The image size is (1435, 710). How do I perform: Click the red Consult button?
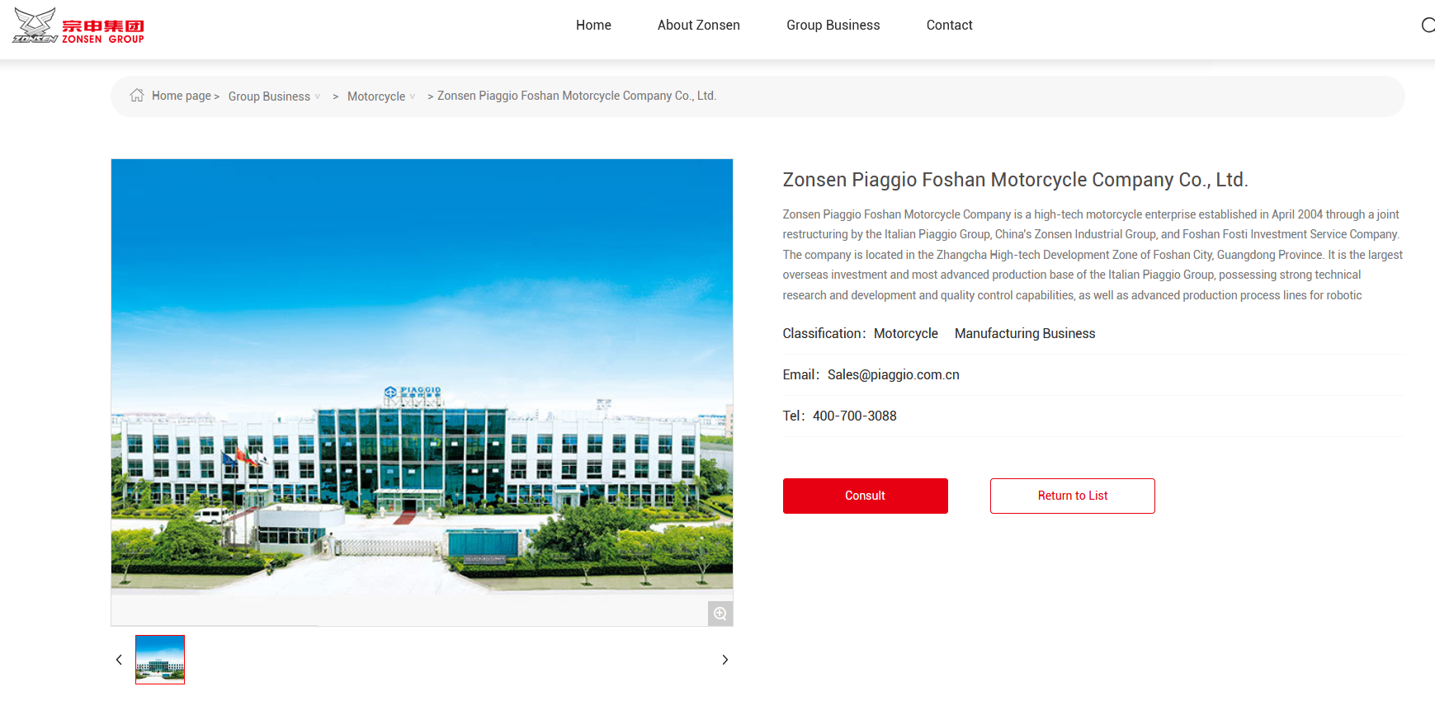[866, 496]
